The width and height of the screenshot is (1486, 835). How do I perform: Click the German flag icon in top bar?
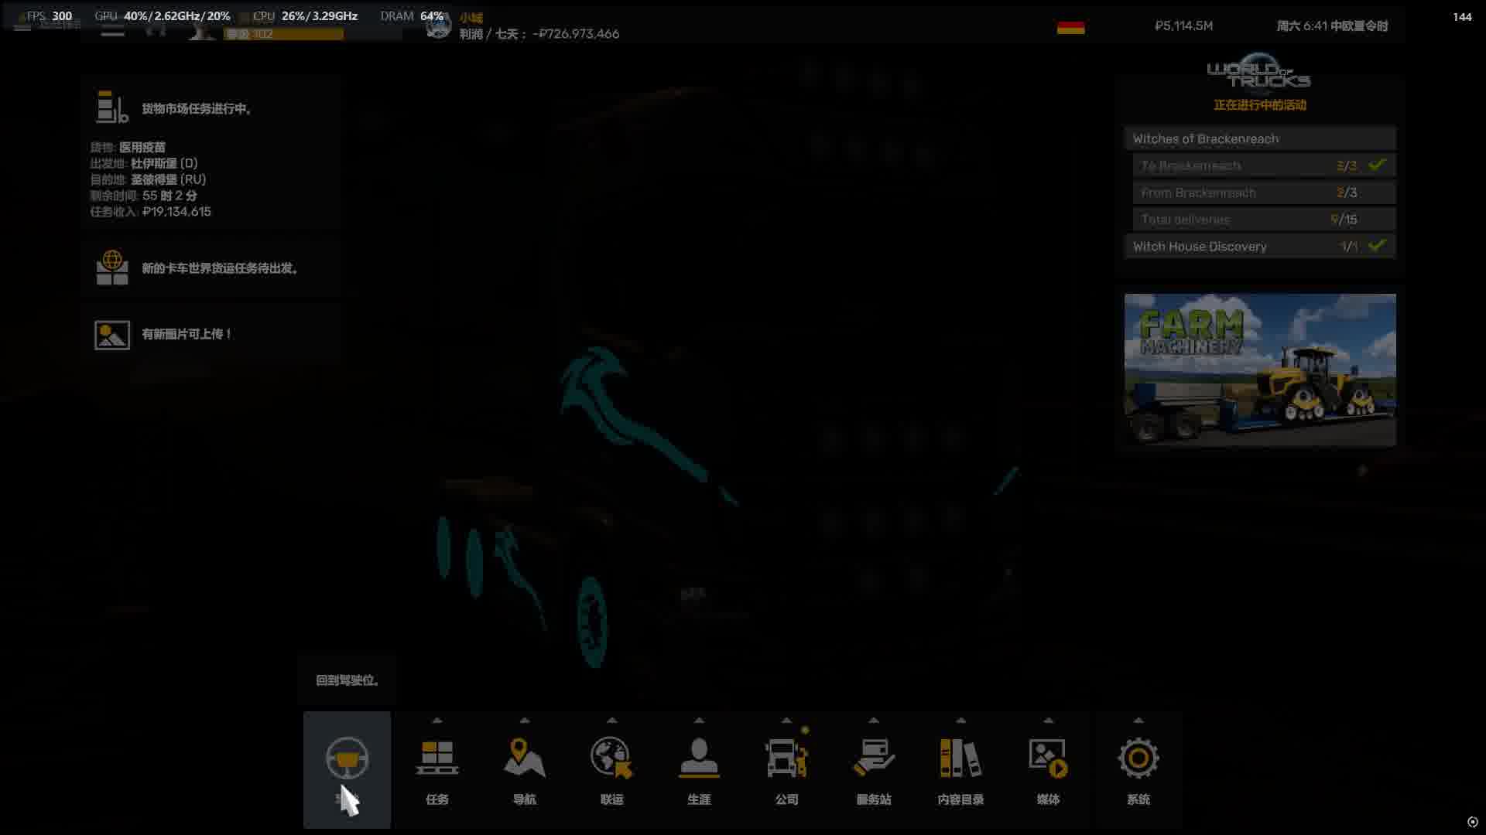[1070, 28]
